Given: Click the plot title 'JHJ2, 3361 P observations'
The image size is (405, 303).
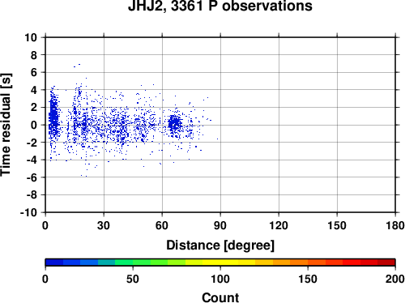Looking at the screenshot, I should tap(220, 6).
